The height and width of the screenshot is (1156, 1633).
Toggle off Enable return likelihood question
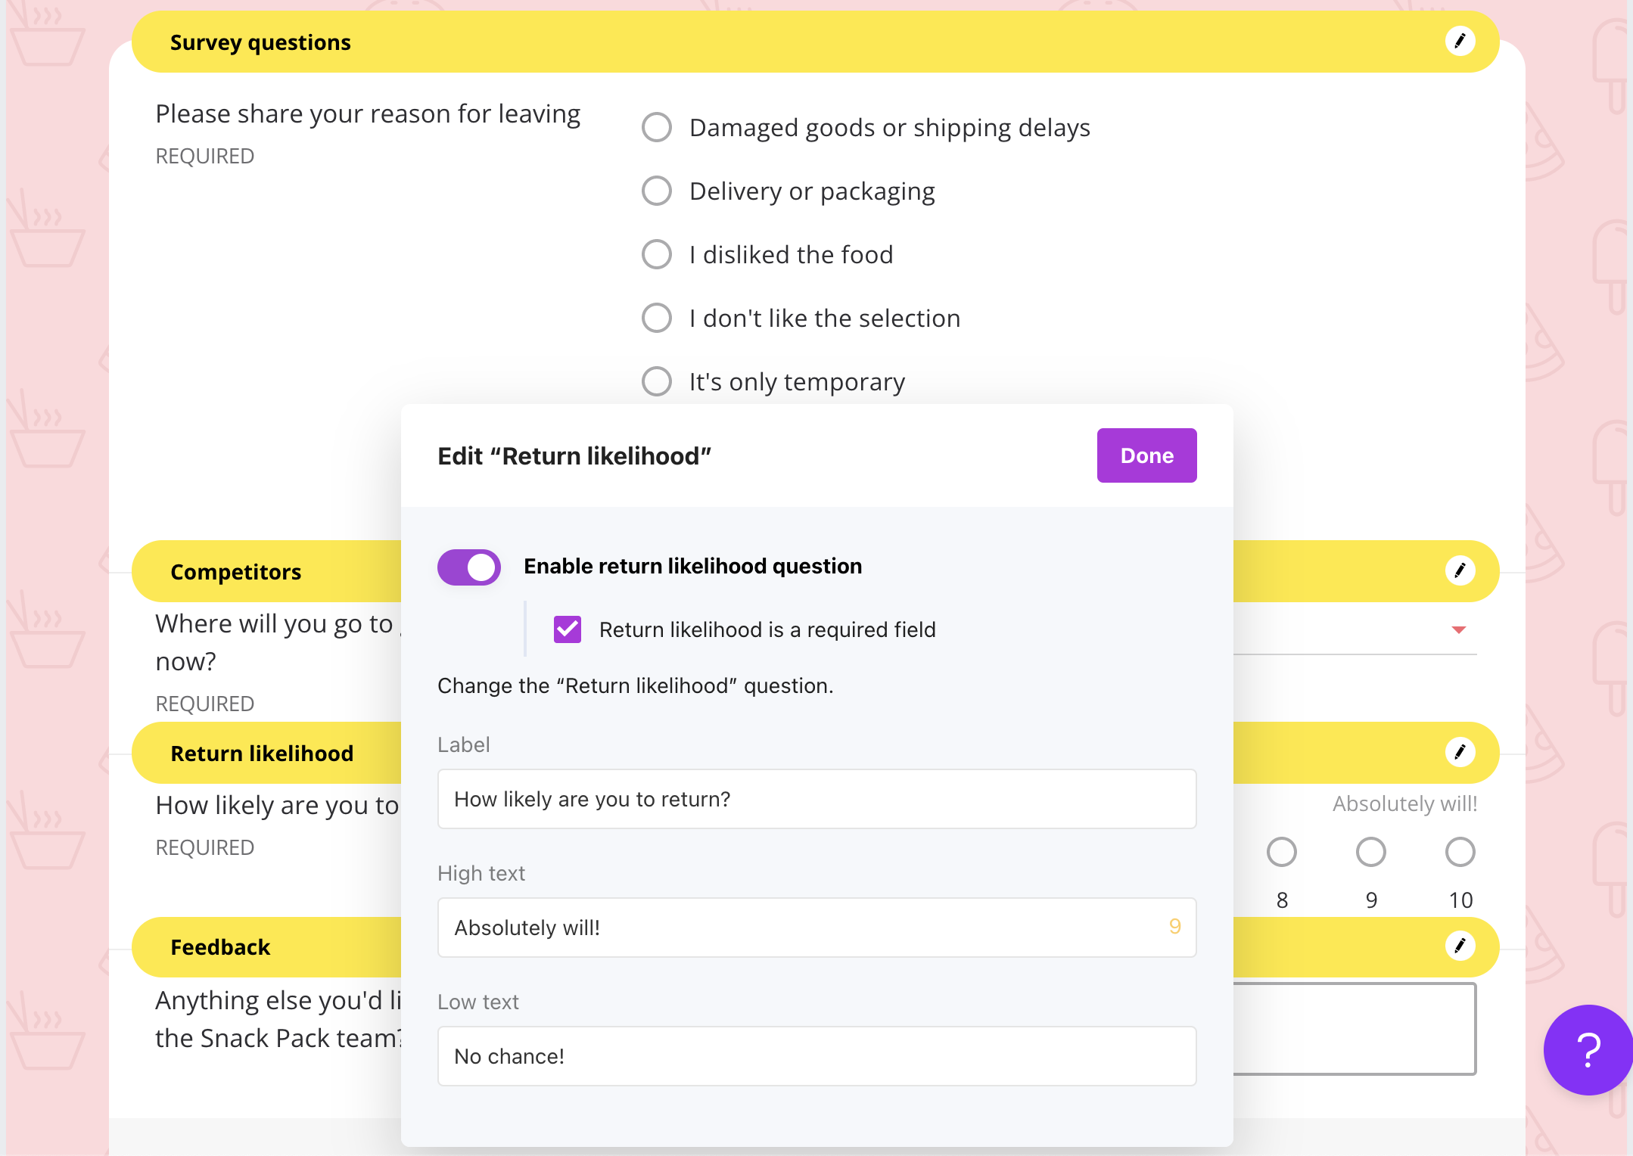469,567
